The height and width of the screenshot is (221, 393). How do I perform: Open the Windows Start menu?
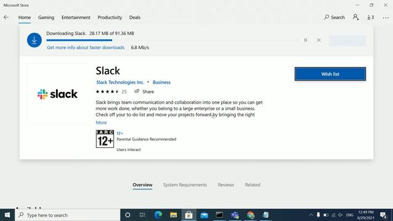click(7, 215)
